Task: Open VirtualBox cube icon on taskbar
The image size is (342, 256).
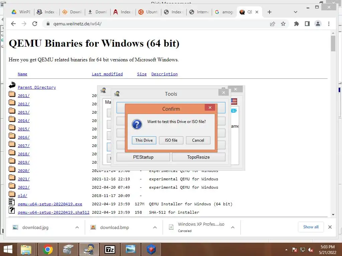Action: tap(151, 249)
